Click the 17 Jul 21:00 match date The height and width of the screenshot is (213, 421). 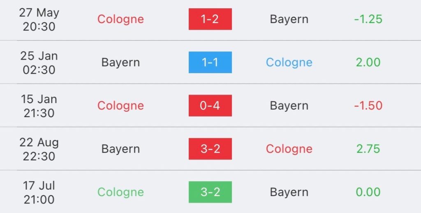(39, 192)
